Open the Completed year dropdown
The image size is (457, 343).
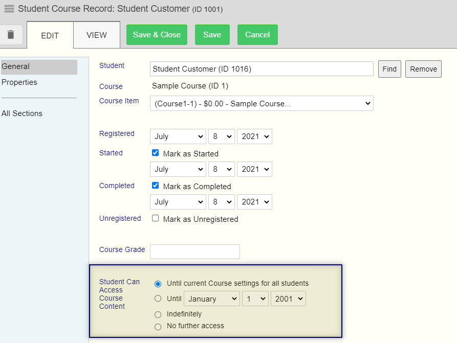tap(254, 202)
